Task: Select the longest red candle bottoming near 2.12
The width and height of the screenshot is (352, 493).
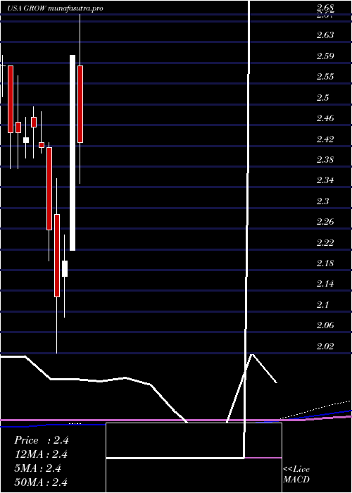Action: pos(57,256)
